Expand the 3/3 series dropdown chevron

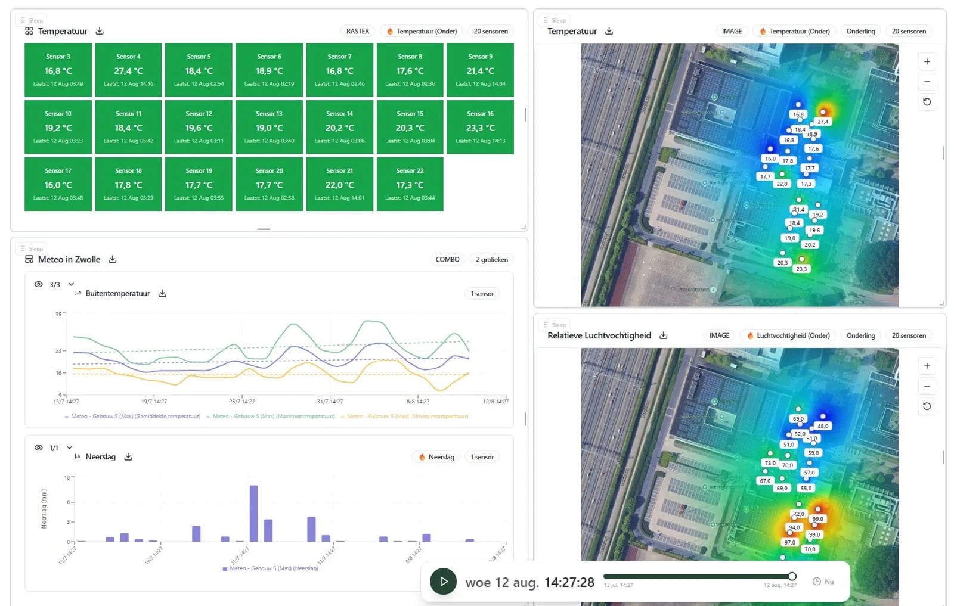(71, 284)
